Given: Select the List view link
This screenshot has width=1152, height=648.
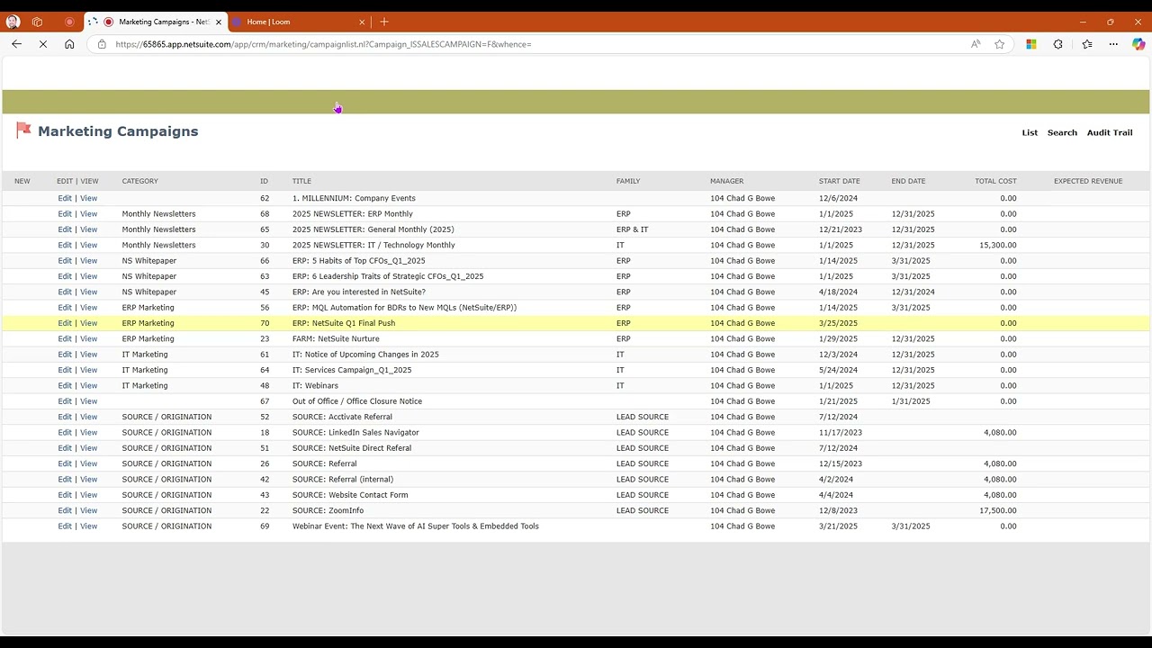Looking at the screenshot, I should [x=1030, y=132].
